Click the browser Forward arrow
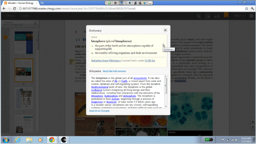The width and height of the screenshot is (256, 144). 9,9
